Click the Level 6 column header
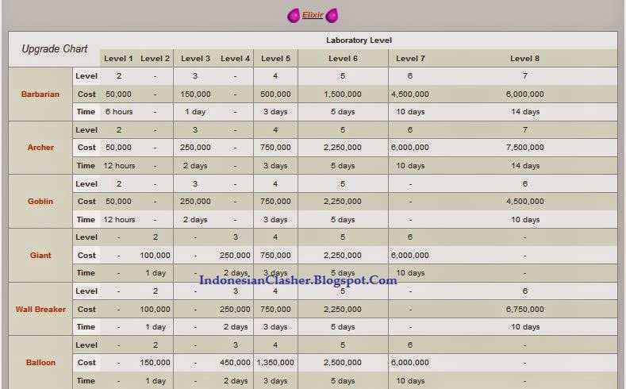Image resolution: width=626 pixels, height=389 pixels. coord(343,58)
